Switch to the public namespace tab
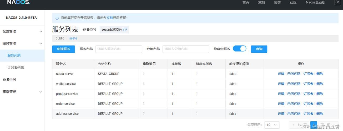The width and height of the screenshot is (343, 131). tap(60, 38)
